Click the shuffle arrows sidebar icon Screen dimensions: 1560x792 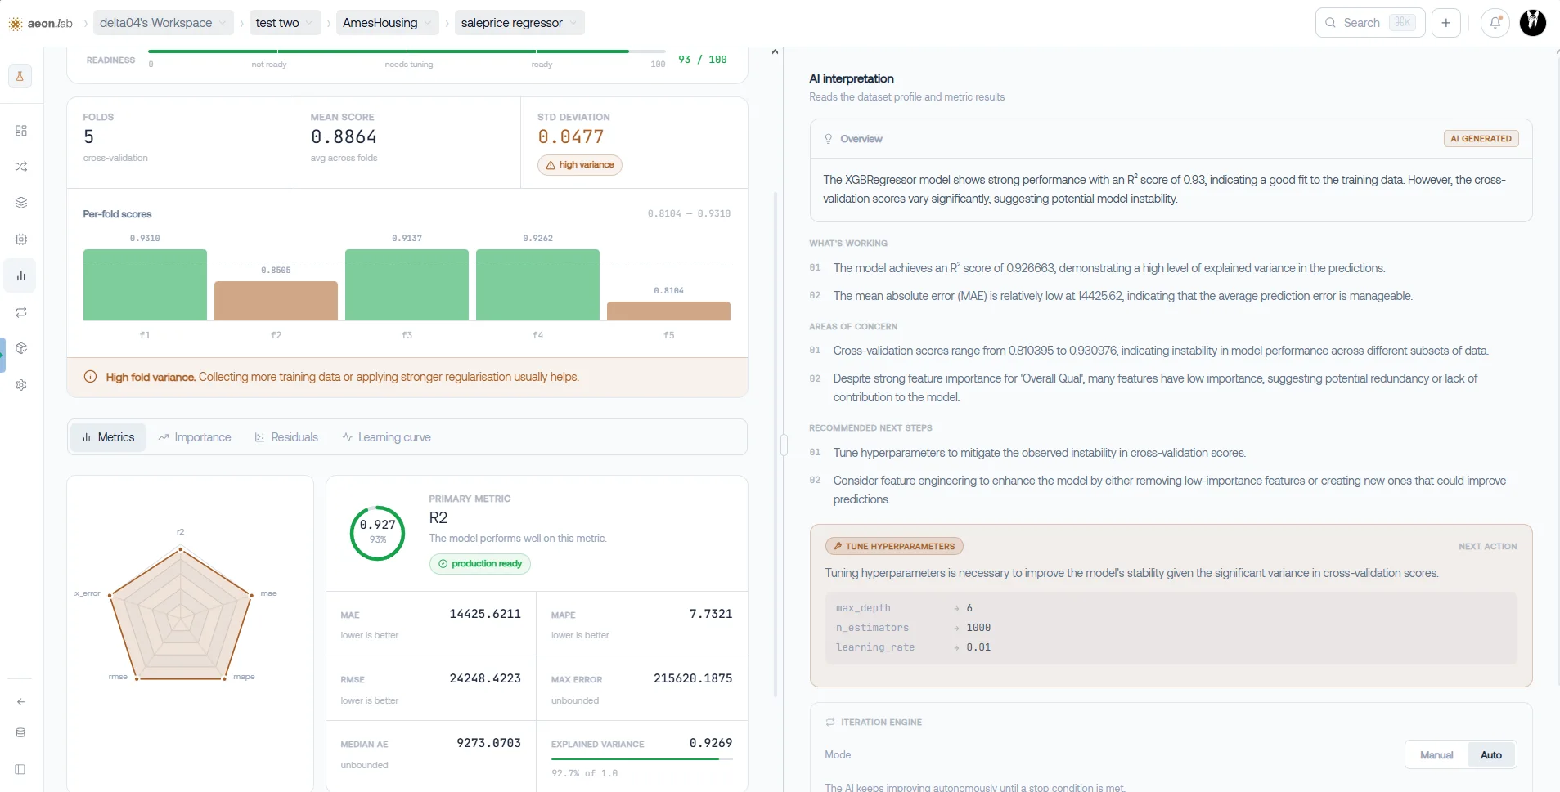click(x=21, y=167)
